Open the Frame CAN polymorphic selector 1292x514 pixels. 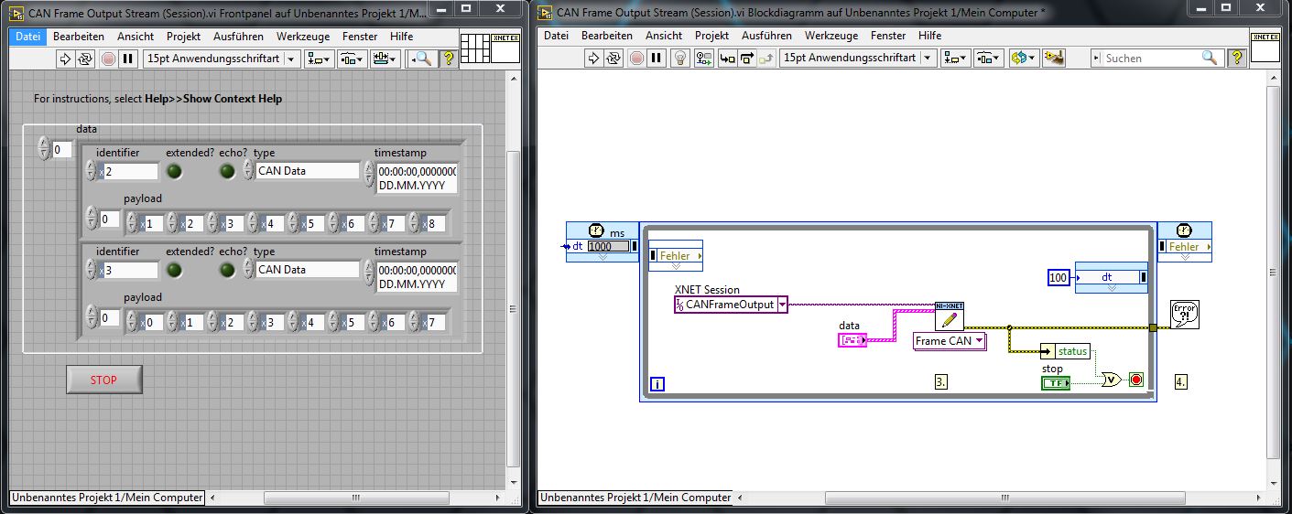[x=950, y=341]
